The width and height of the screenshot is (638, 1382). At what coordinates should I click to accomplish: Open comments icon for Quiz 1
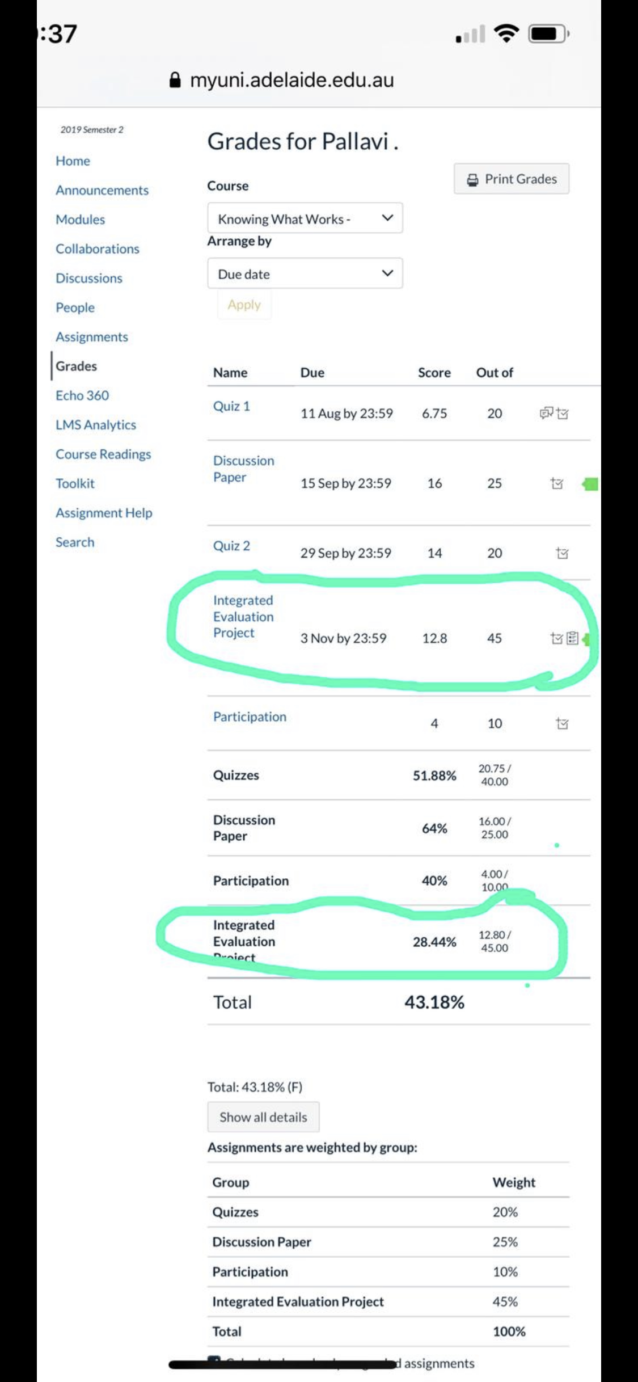546,413
